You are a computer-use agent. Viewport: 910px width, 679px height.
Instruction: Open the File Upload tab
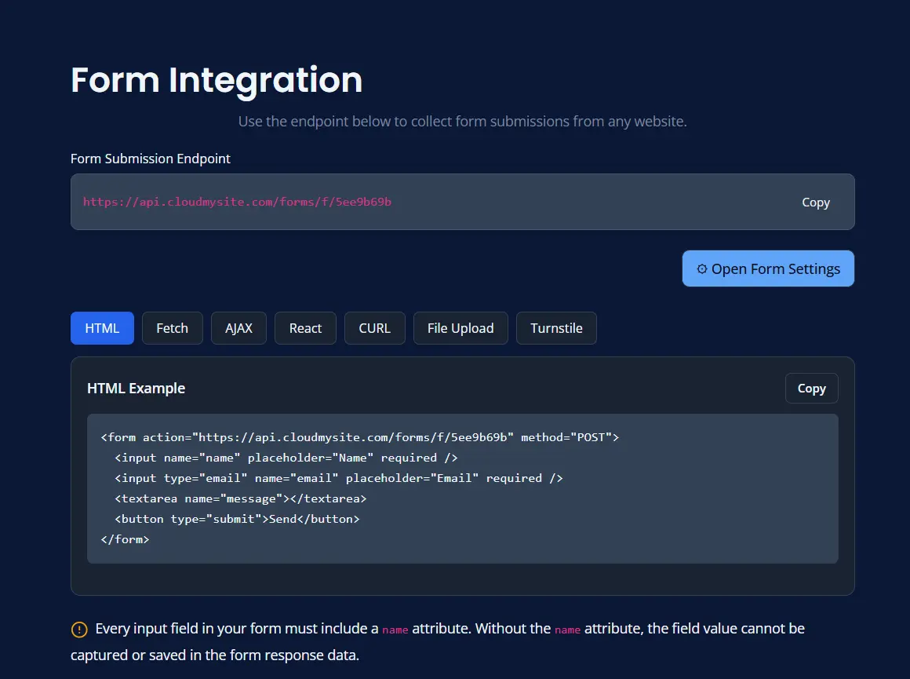pyautogui.click(x=460, y=328)
